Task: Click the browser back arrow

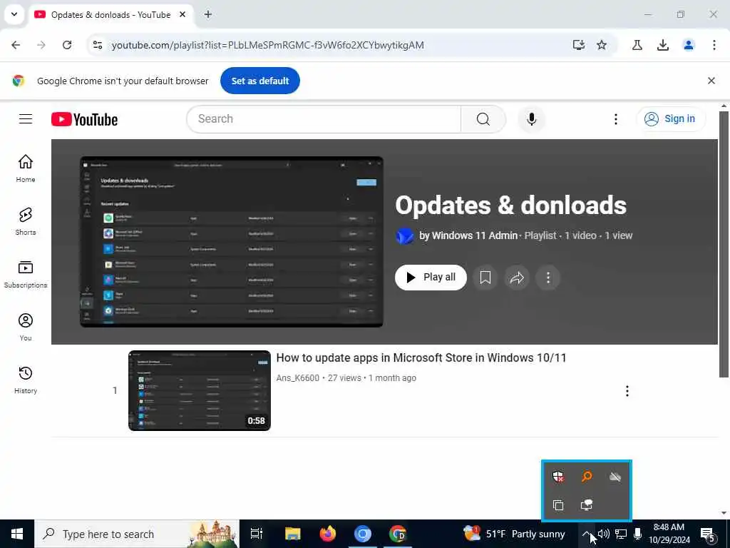Action: (x=16, y=45)
